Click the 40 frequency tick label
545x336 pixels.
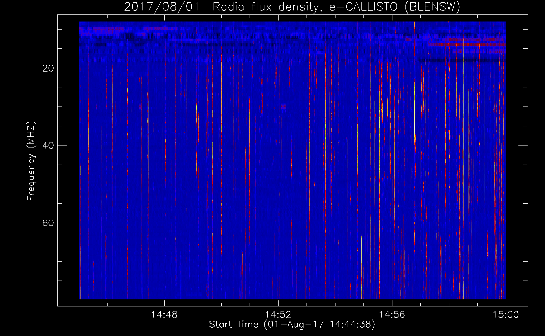pos(48,145)
